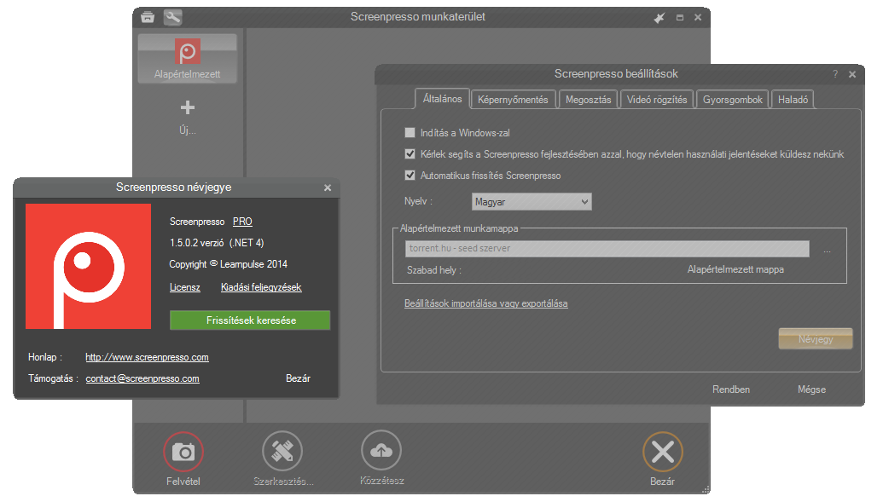The height and width of the screenshot is (502, 889).
Task: Click the large Screenpresso logo in about dialog
Action: [89, 266]
